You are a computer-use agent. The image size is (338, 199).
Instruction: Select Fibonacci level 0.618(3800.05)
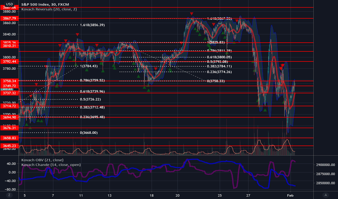click(x=219, y=57)
